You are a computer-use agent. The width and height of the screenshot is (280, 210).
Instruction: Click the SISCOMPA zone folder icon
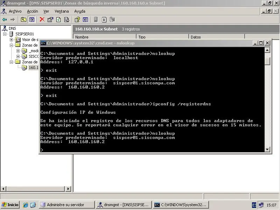coord(24,56)
